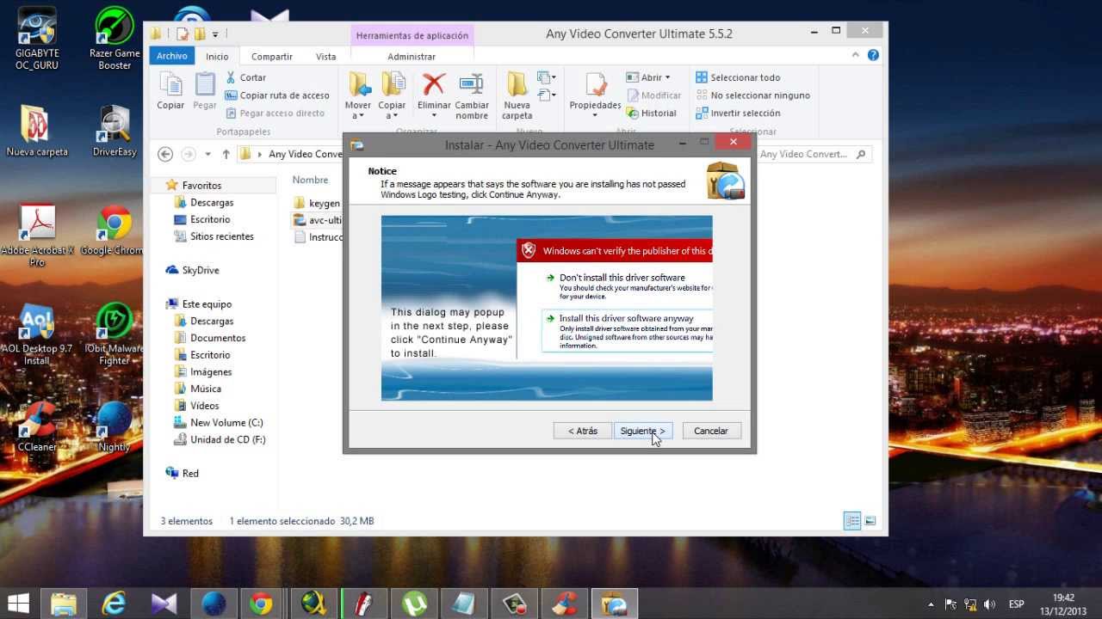Click the Explorer back arrow button
Image resolution: width=1102 pixels, height=619 pixels.
tap(165, 154)
